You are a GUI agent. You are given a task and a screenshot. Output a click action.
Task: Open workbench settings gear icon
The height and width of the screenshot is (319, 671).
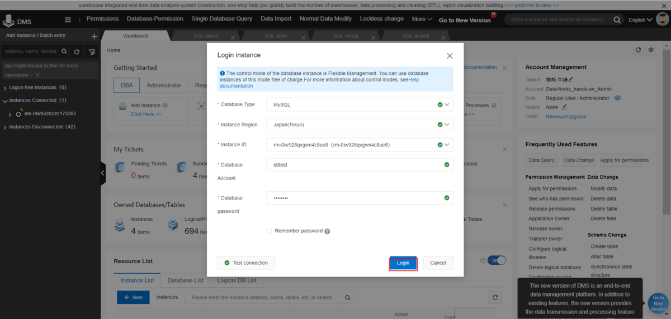pyautogui.click(x=651, y=50)
